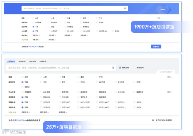
Task: Check the 超市便利 store category
Action: [x=49, y=22]
